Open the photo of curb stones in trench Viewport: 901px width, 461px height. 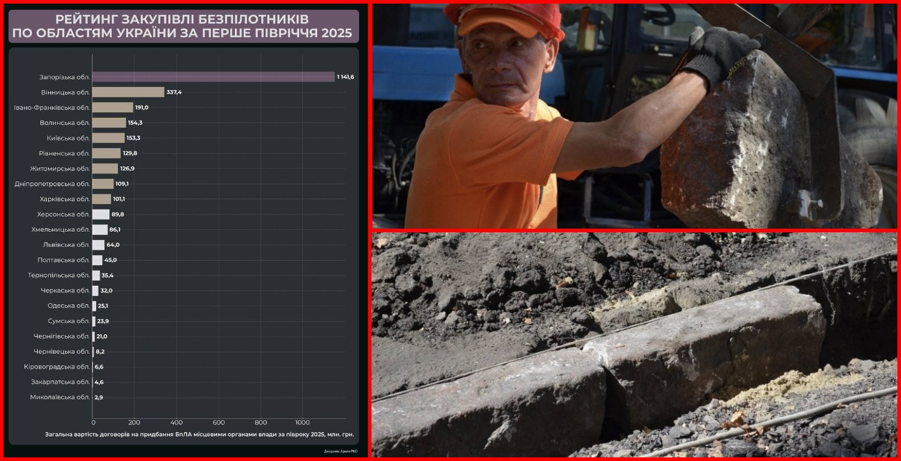(x=634, y=345)
